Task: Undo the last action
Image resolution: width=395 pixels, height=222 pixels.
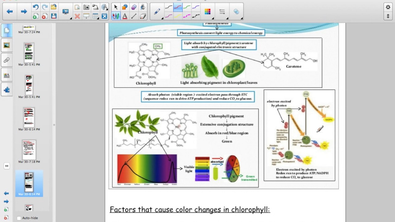Action: pos(35,7)
